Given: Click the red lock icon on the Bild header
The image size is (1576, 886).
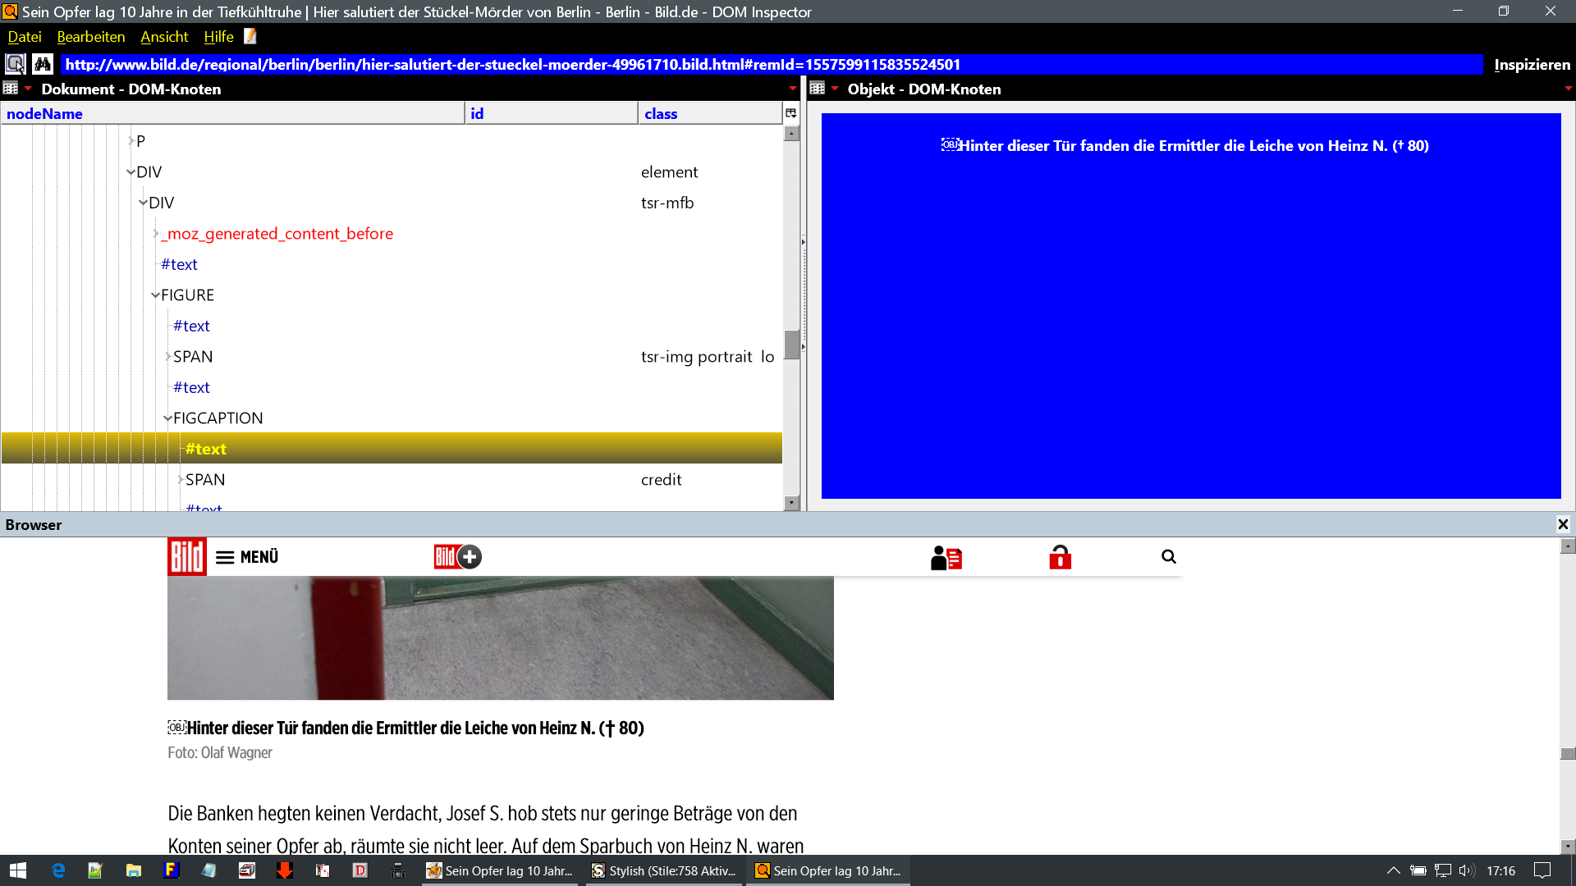Looking at the screenshot, I should pyautogui.click(x=1060, y=557).
